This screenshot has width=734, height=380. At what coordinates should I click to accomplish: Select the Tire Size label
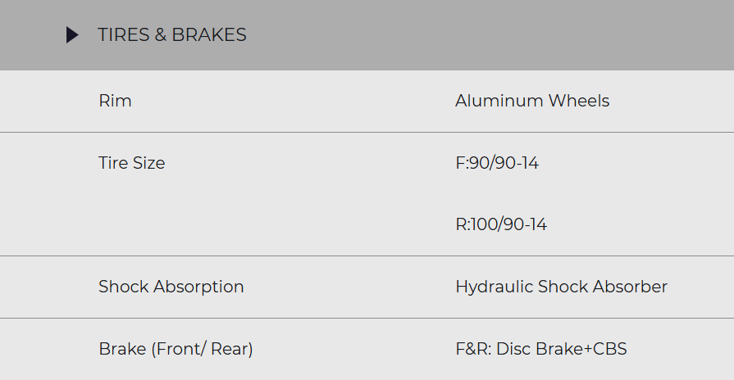(x=131, y=163)
